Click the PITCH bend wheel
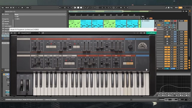Image resolution: width=192 pixels, height=108 pixels. click(22, 85)
